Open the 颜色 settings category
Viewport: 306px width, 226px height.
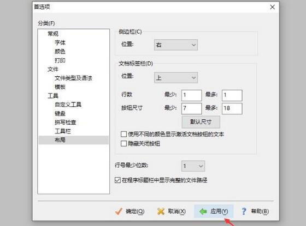(x=60, y=51)
